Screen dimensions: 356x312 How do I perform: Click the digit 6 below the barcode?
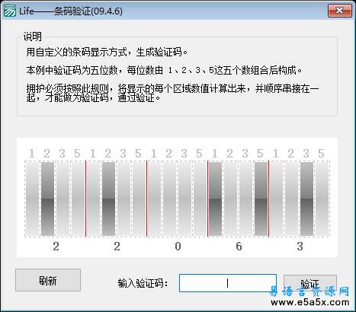point(239,247)
